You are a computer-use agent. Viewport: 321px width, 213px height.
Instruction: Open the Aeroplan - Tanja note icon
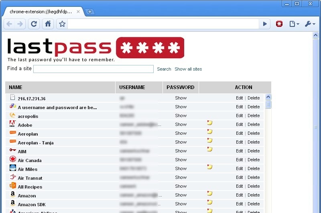pos(209,140)
